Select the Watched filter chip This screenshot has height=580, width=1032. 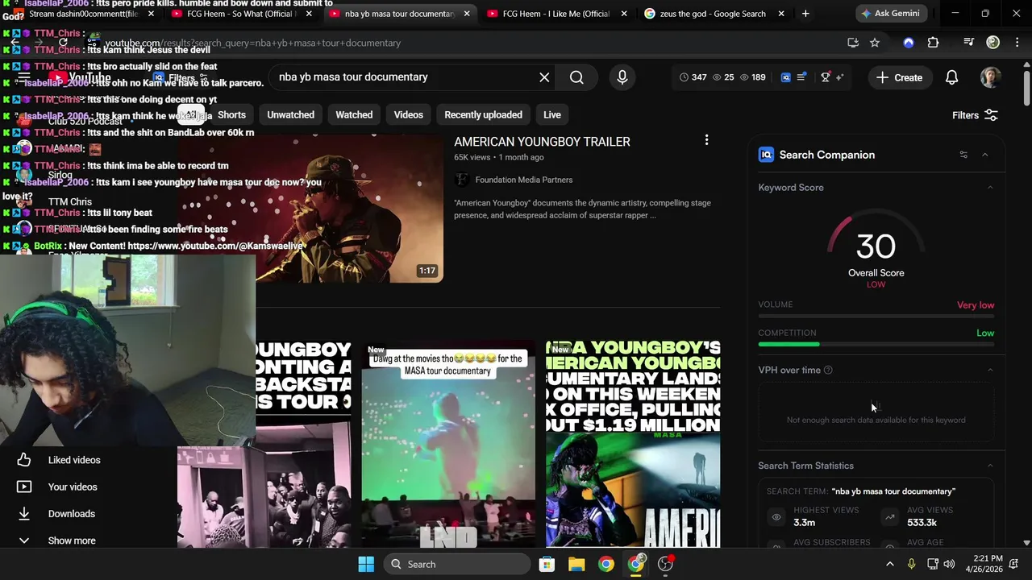pos(354,114)
